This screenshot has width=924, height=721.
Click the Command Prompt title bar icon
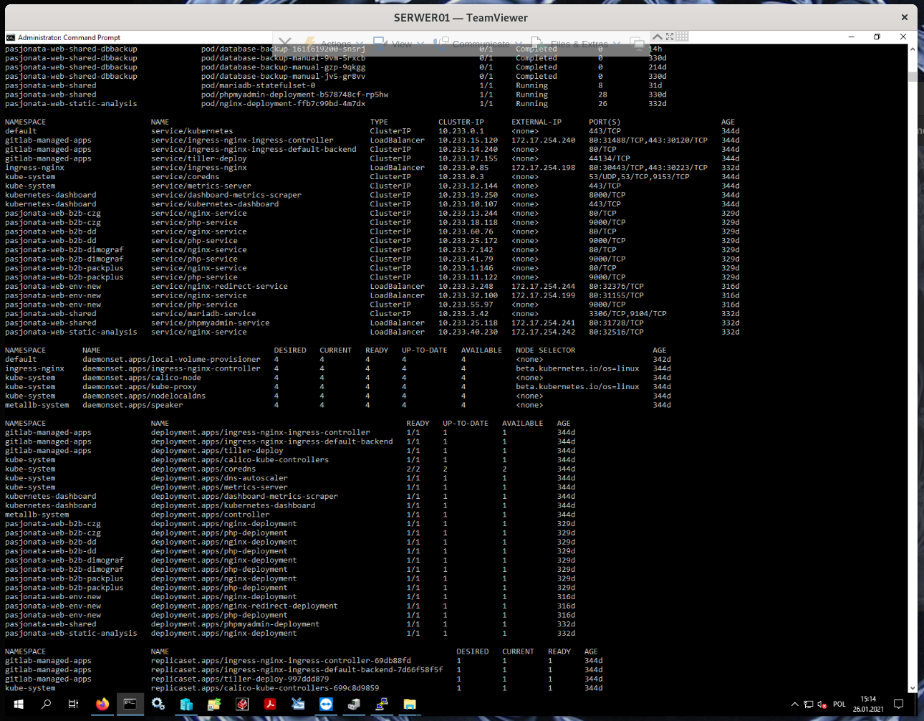11,37
